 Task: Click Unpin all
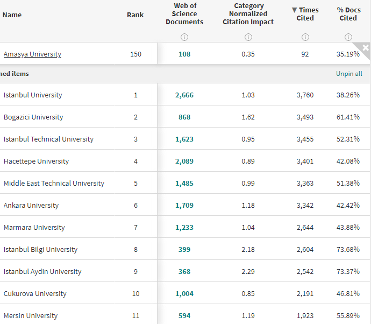click(x=349, y=74)
